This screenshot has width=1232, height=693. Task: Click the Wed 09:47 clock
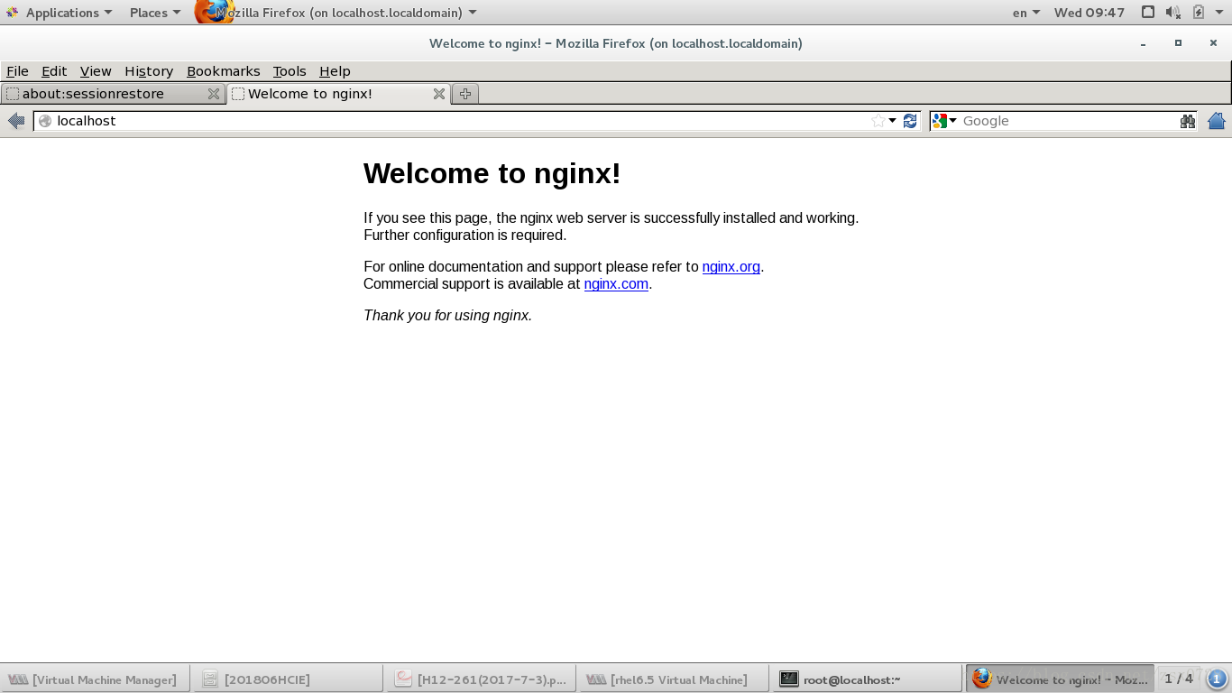(x=1089, y=13)
